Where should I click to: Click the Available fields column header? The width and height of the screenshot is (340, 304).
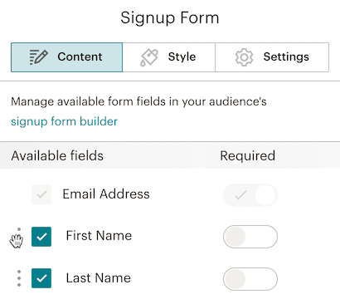(x=57, y=155)
